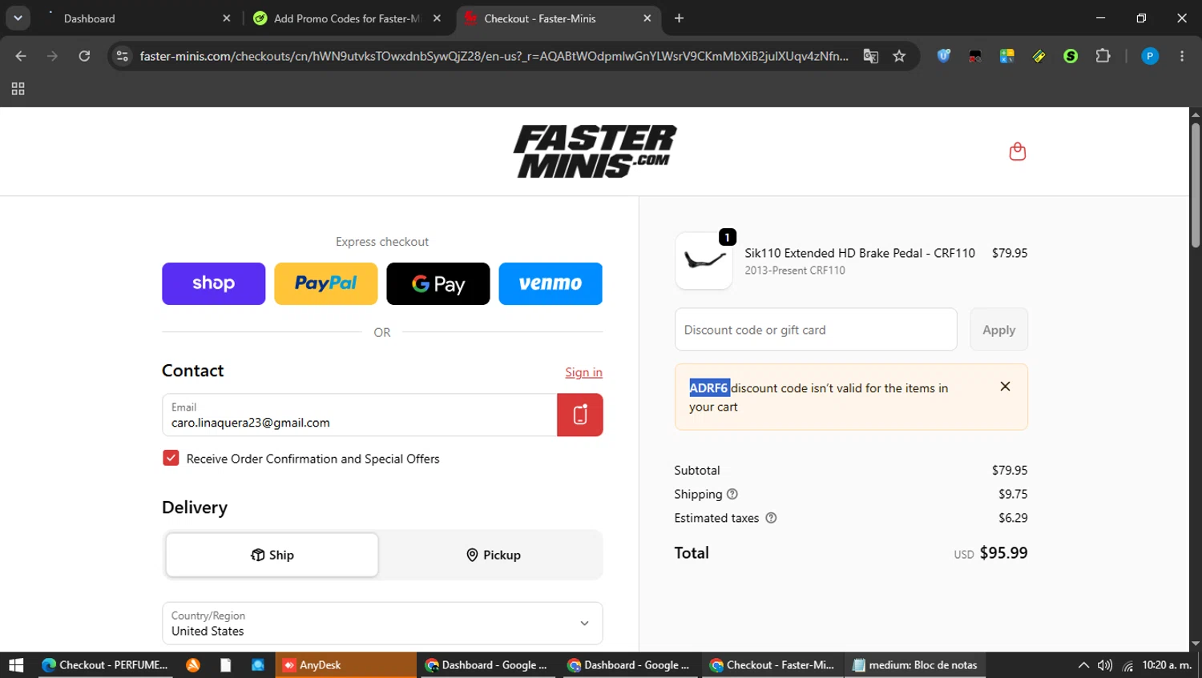This screenshot has height=678, width=1202.
Task: Open the shopping bag cart icon
Action: tap(1017, 151)
